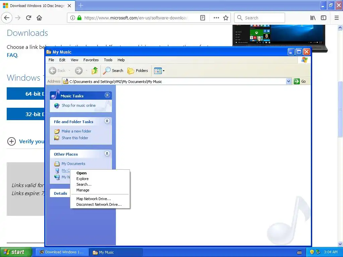
Task: Choose Manage from the context menu
Action: [x=100, y=190]
